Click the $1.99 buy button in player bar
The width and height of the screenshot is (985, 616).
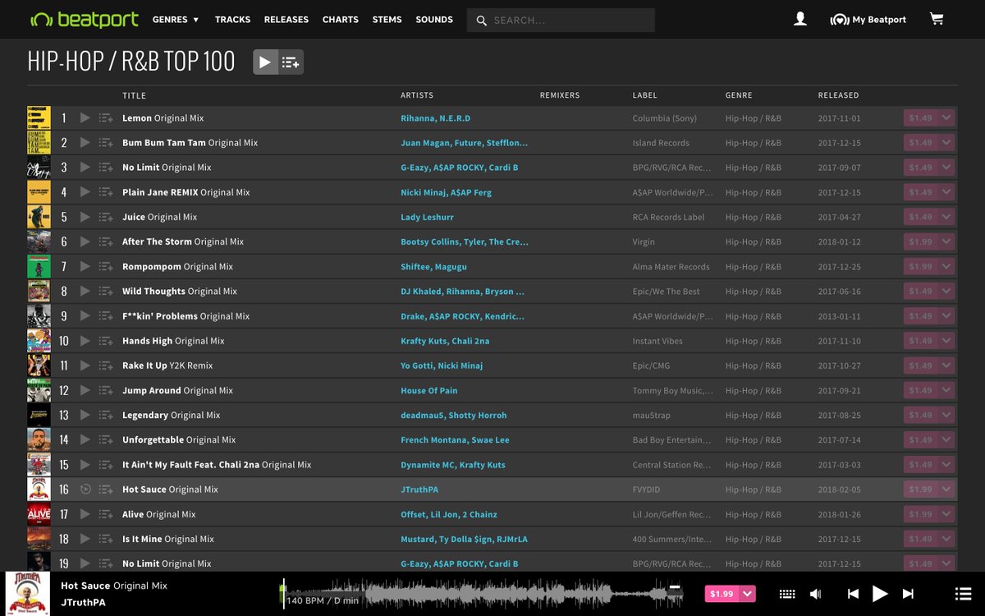click(722, 594)
